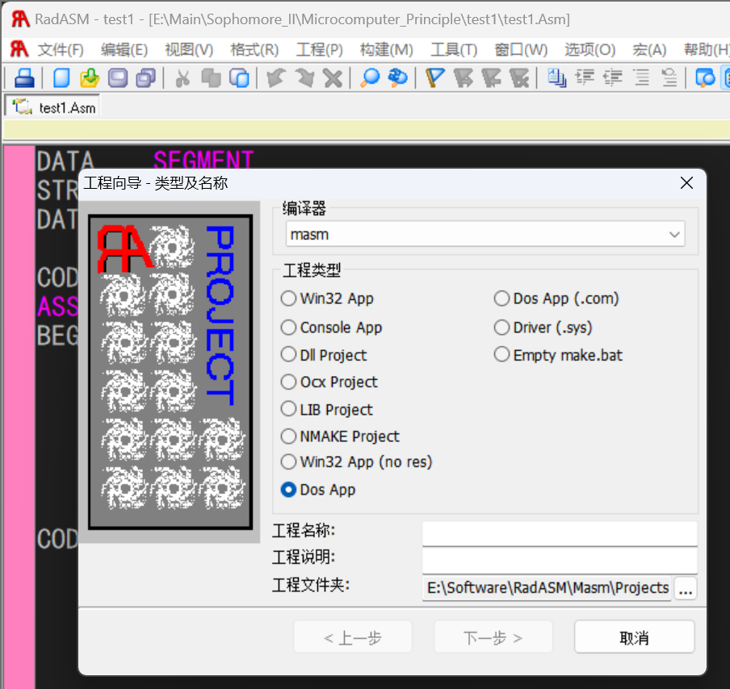This screenshot has height=689, width=730.
Task: Click the 取消 button
Action: (634, 637)
